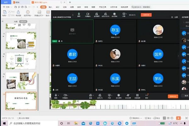Click the orange end share button at top
189x126 pixels.
click(146, 14)
